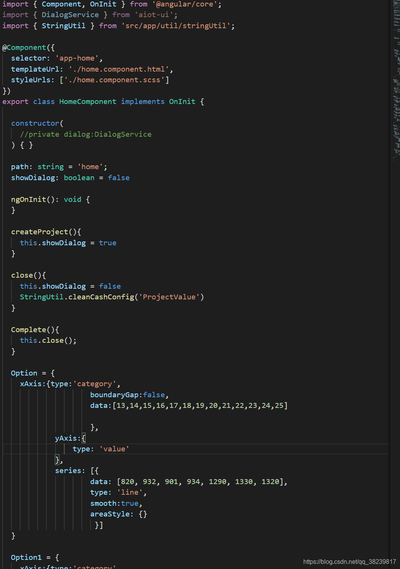Click the Option1 = { declaration
Viewport: 400px width, 569px height.
tap(35, 558)
